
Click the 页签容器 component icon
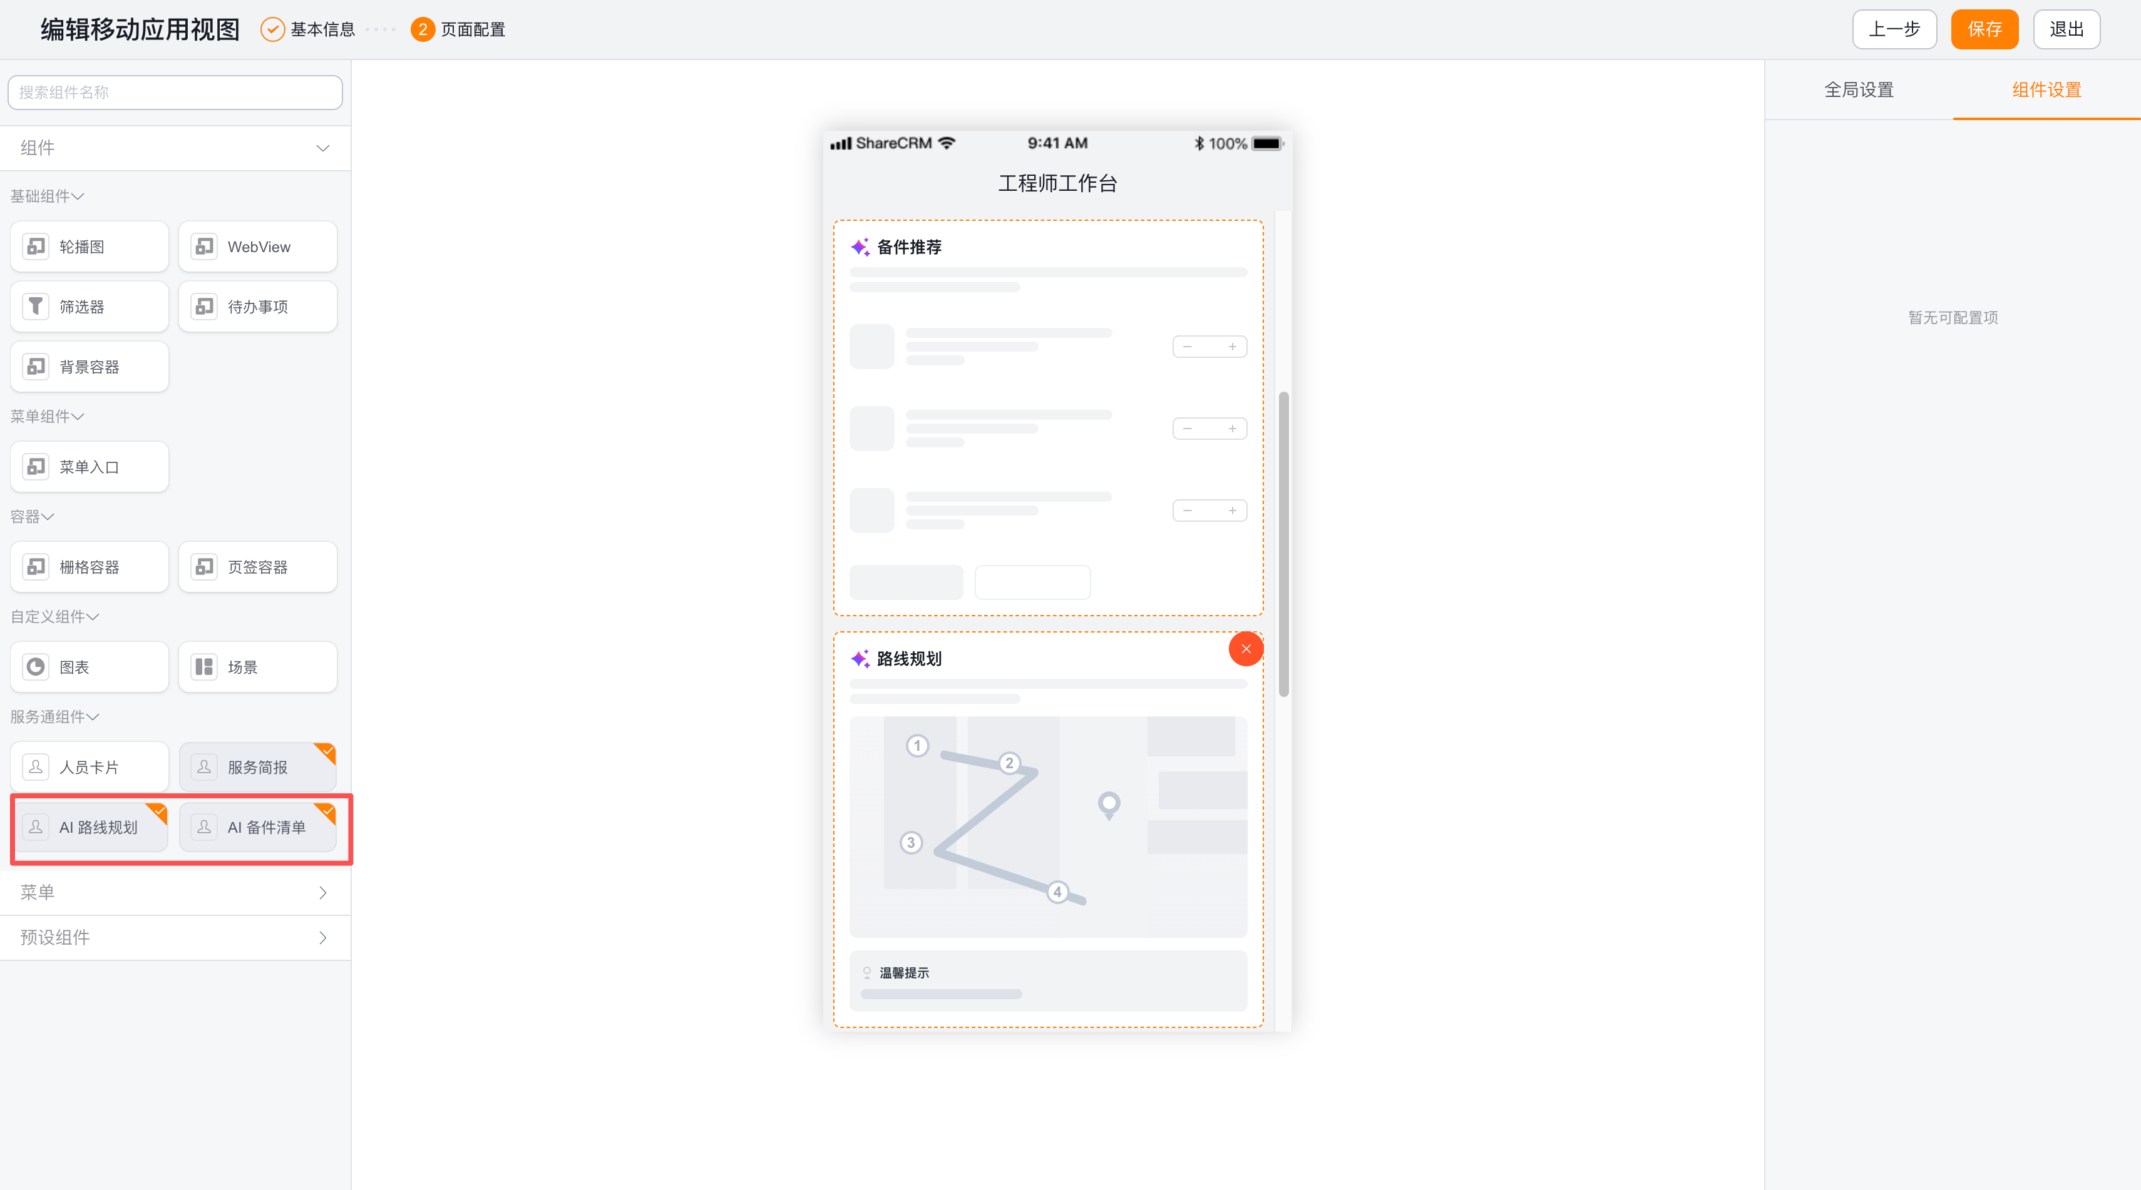[x=205, y=566]
